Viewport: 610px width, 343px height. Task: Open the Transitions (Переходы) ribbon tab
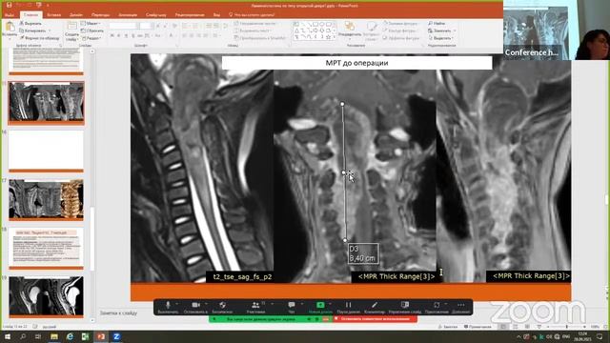click(100, 15)
